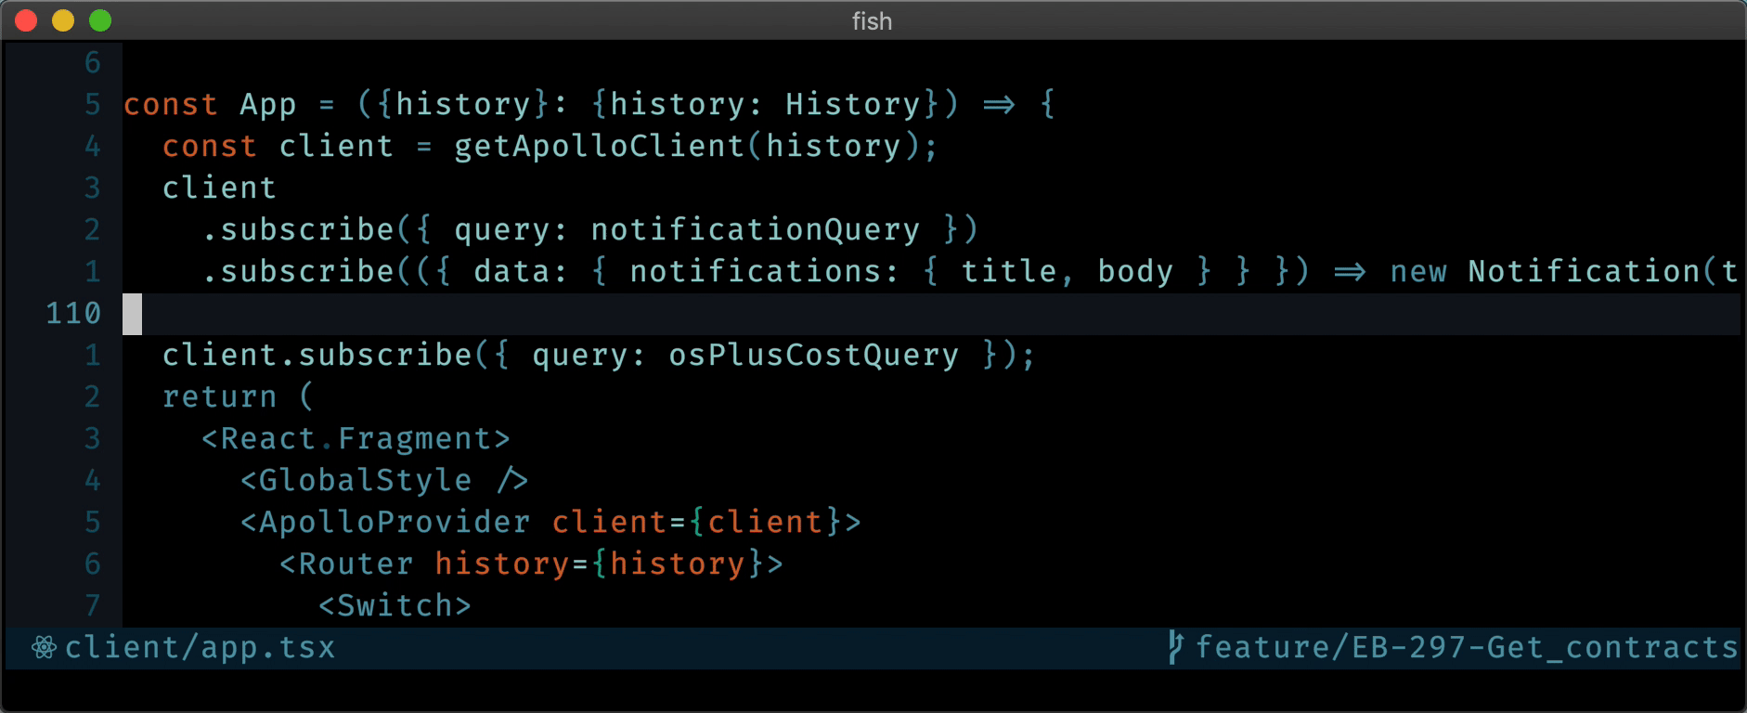
Task: Click the yellow minimize window button
Action: [x=63, y=20]
